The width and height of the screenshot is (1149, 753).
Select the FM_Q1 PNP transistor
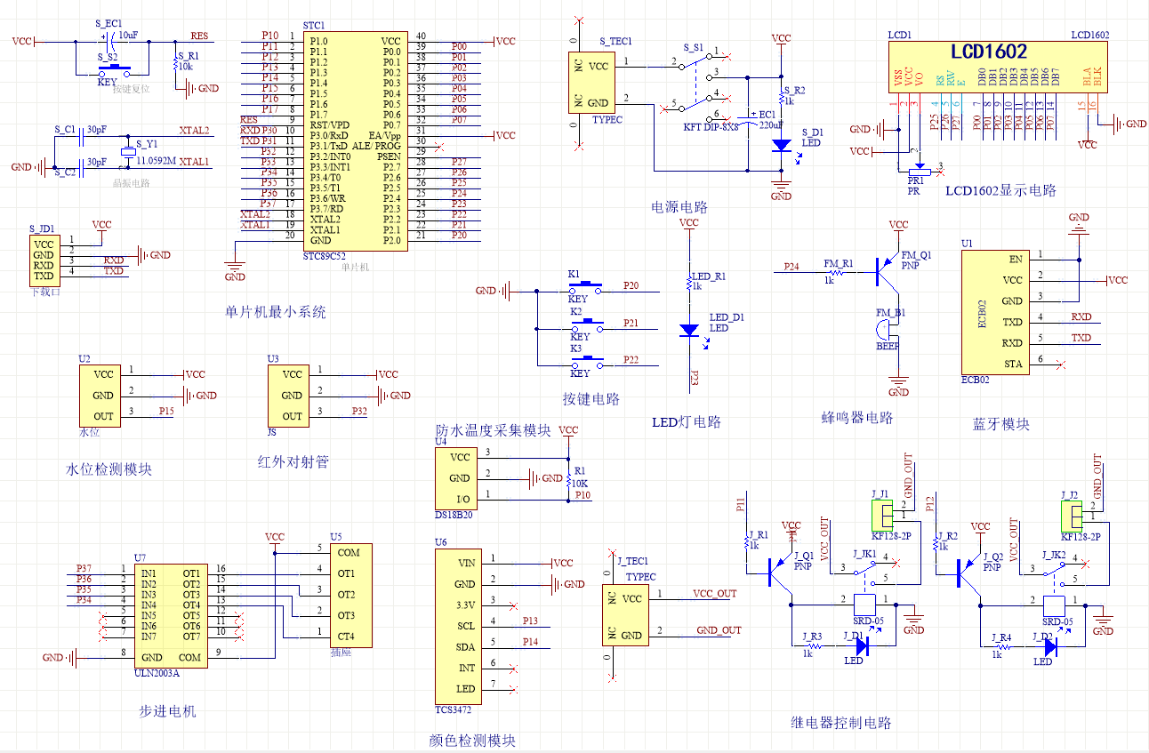886,271
